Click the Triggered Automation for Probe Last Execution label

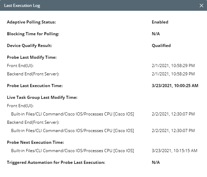coord(56,162)
